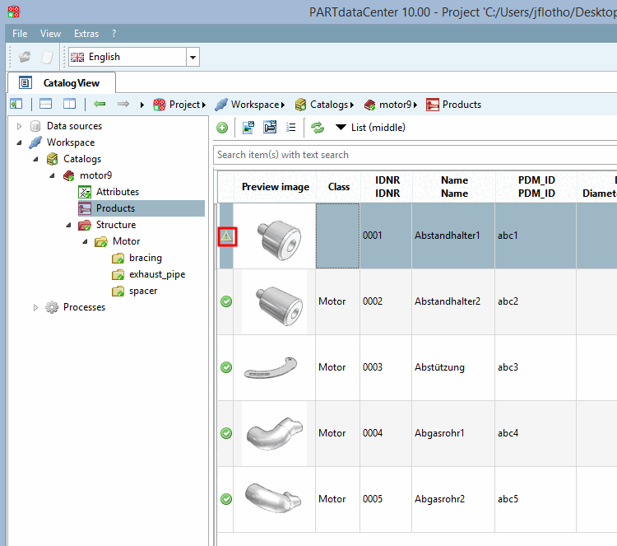
Task: Click the green back navigation arrow
Action: (x=100, y=105)
